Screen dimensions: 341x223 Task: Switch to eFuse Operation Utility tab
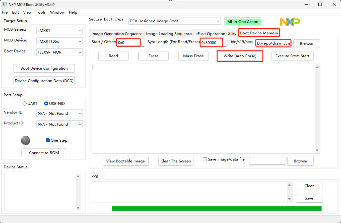(216, 34)
